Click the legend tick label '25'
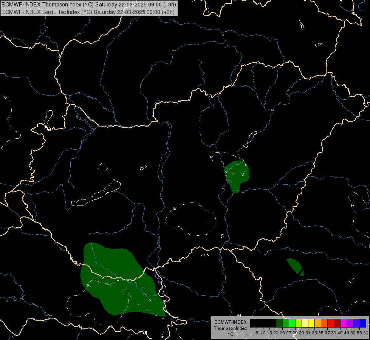Image resolution: width=370 pixels, height=340 pixels. (282, 333)
